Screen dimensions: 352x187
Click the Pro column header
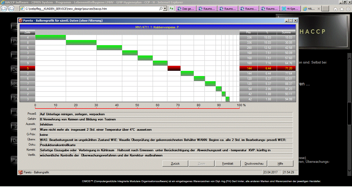(249, 32)
